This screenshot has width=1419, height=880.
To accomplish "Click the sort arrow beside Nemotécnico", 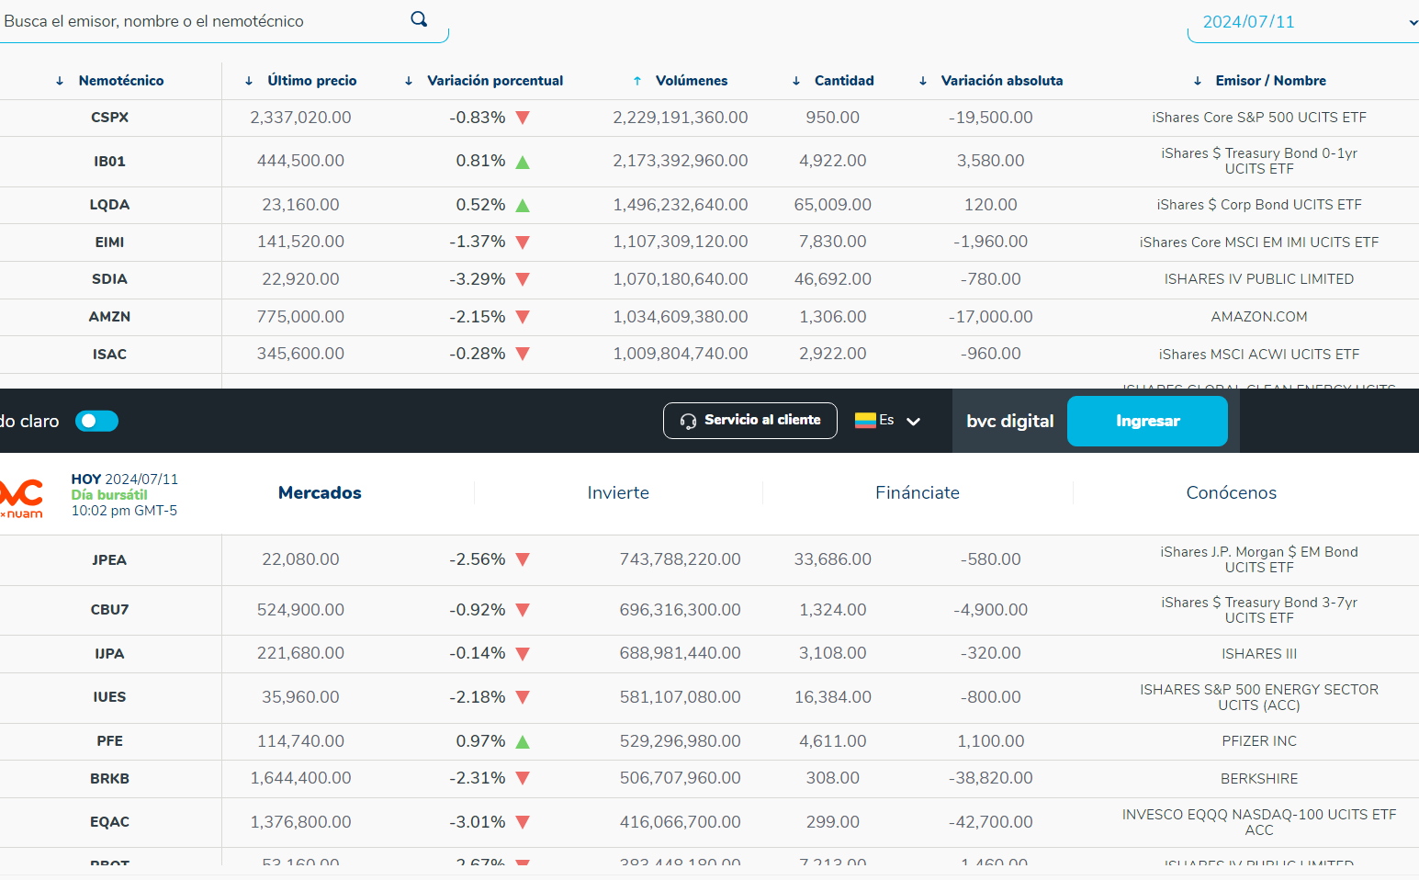I will tap(60, 81).
